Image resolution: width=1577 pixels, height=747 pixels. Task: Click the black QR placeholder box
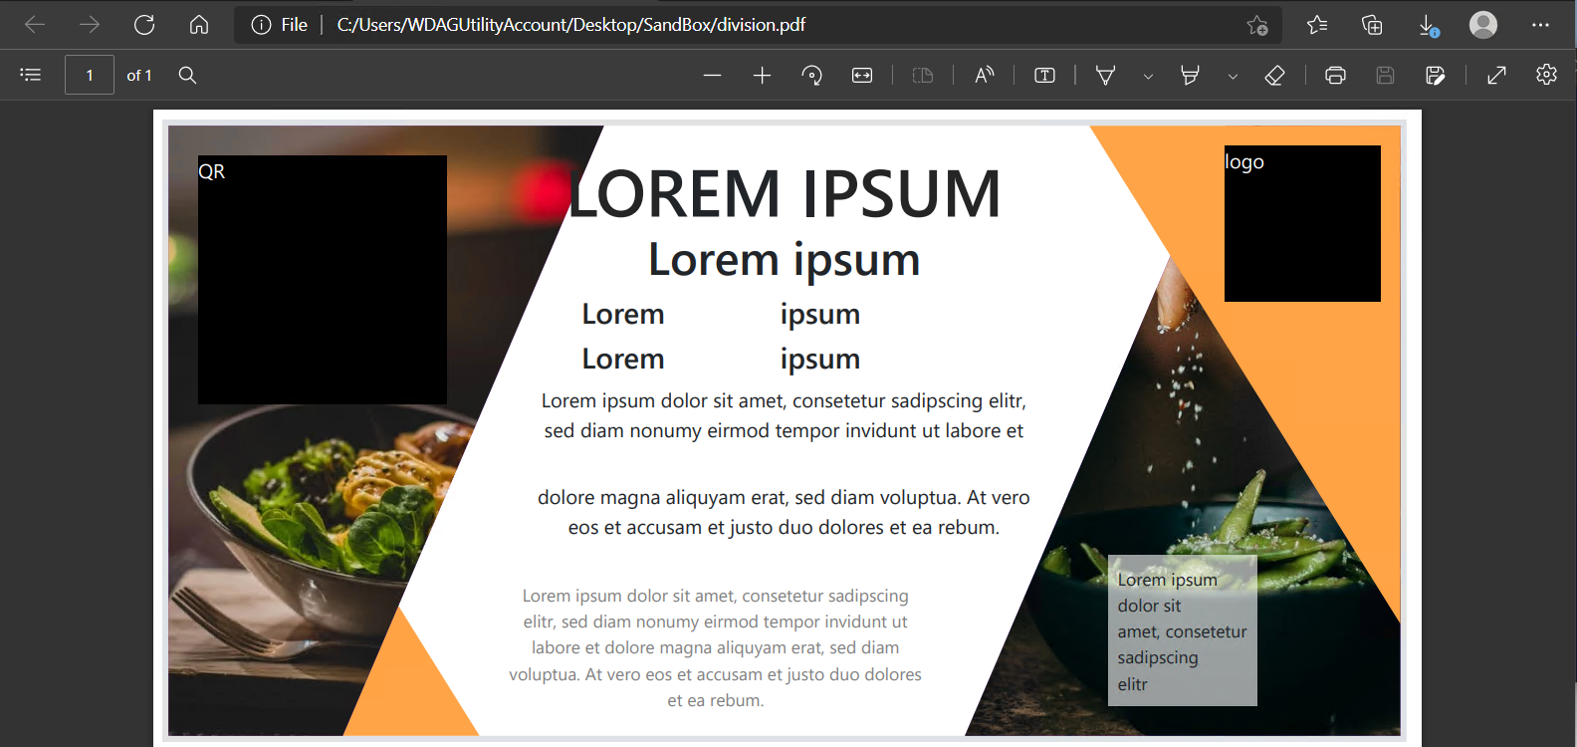point(323,280)
